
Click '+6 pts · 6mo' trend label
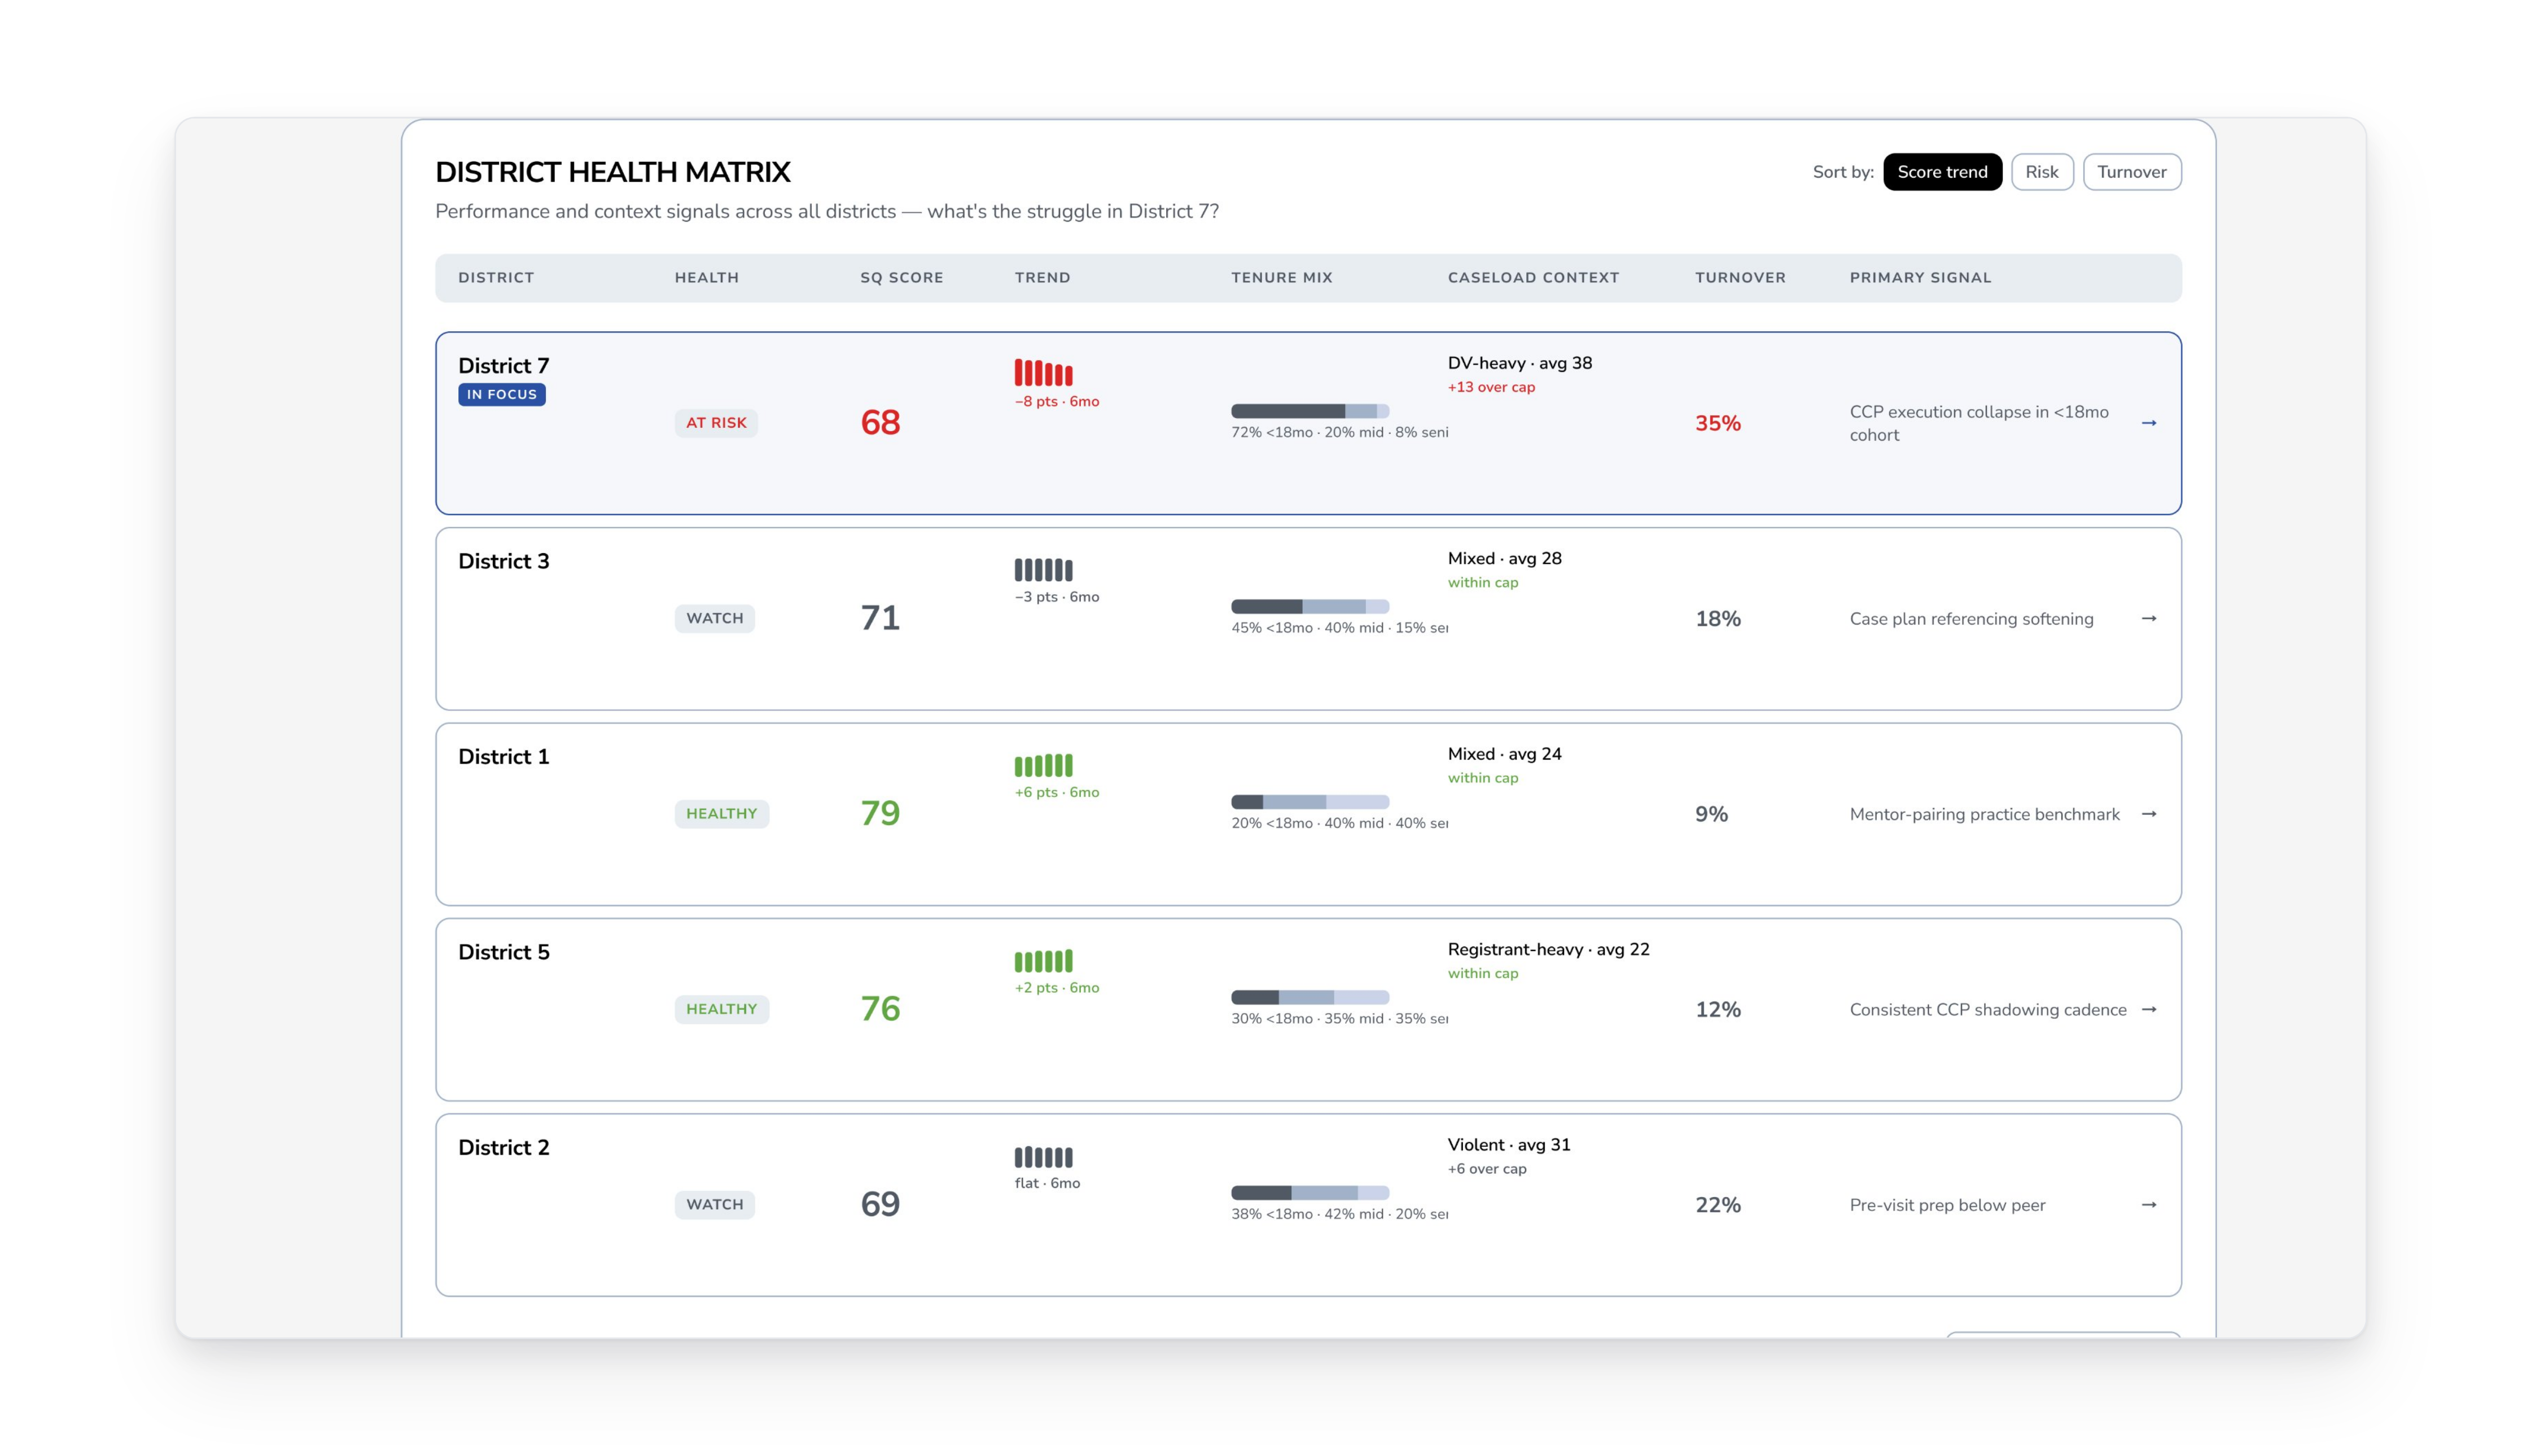coord(1056,792)
